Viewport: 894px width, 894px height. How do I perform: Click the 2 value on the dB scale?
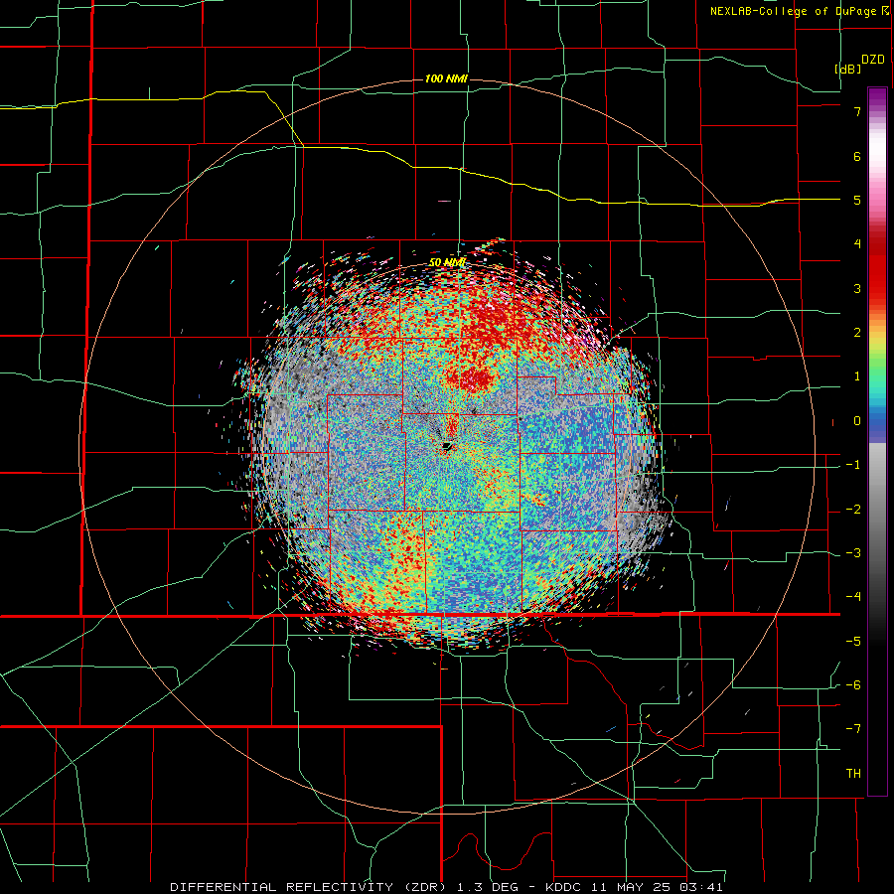pyautogui.click(x=857, y=333)
